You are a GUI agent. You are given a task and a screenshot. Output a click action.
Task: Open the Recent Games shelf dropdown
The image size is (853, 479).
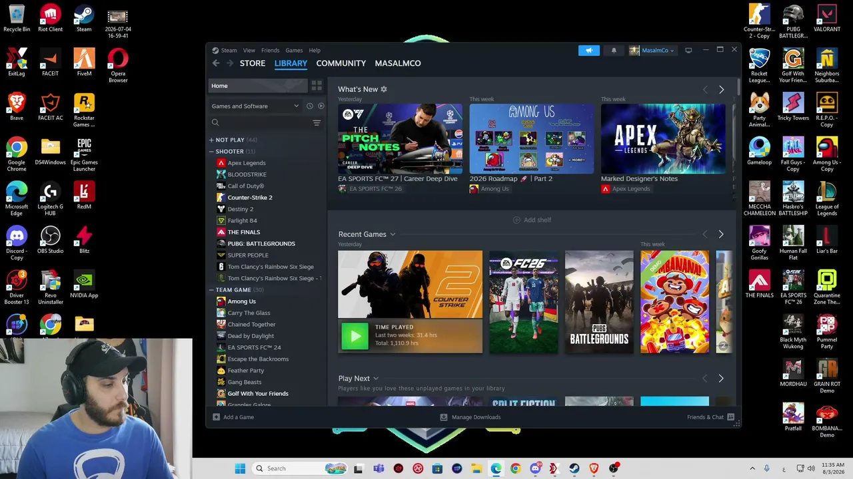tap(393, 234)
